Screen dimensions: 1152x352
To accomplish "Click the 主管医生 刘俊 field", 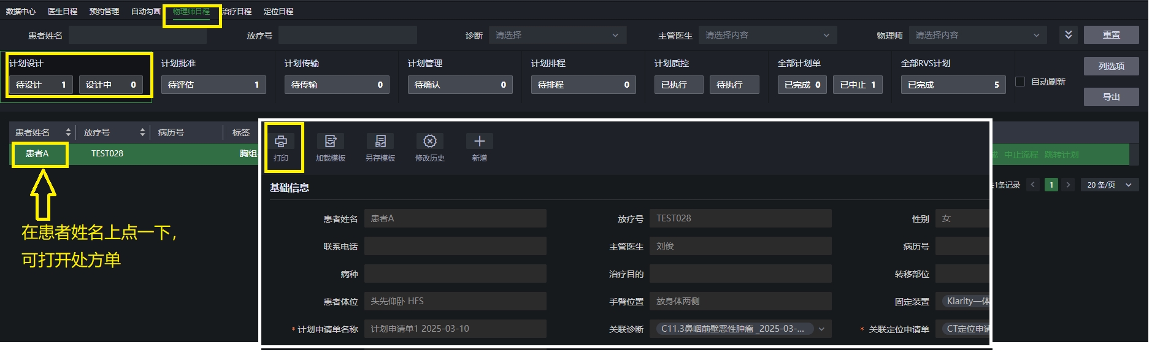I will pos(740,246).
